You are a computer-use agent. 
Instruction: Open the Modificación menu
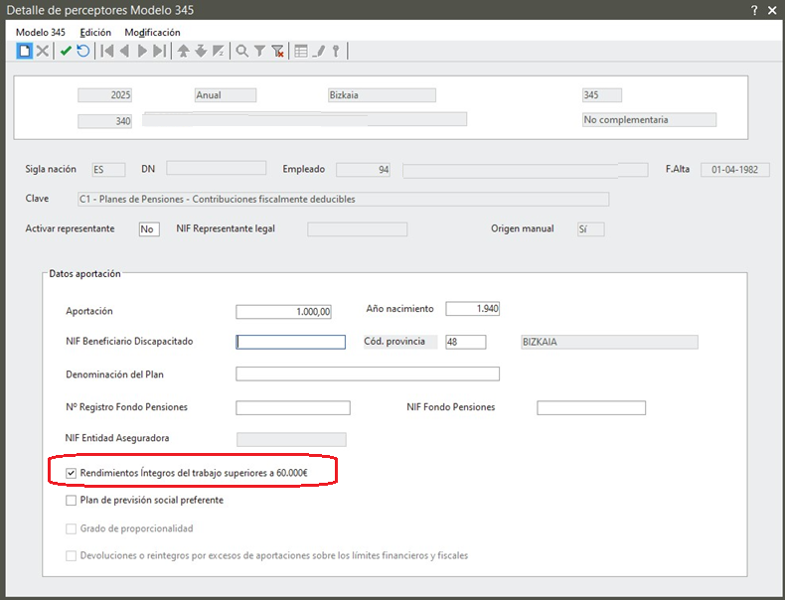click(152, 32)
